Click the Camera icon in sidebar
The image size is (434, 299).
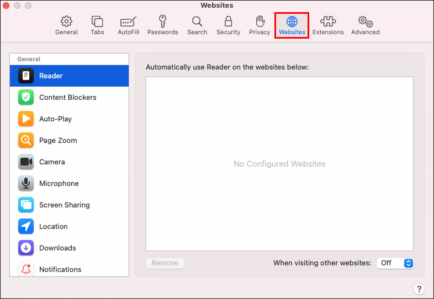coord(26,162)
